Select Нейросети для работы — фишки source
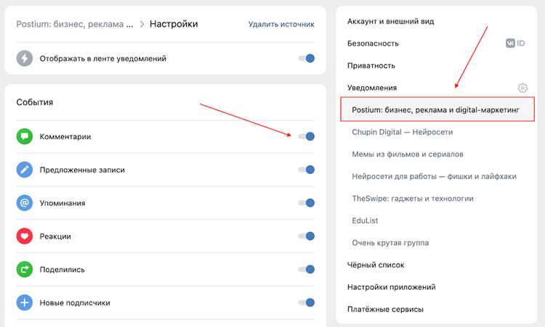The image size is (545, 327). (434, 176)
